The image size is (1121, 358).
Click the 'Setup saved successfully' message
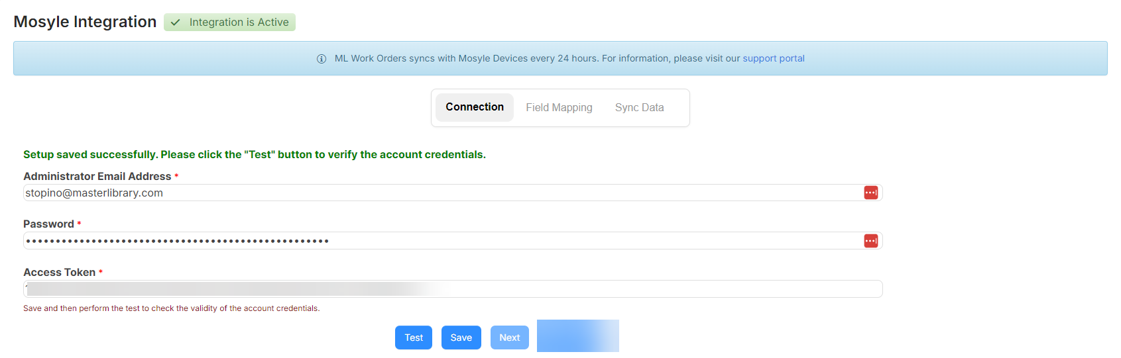click(x=255, y=154)
